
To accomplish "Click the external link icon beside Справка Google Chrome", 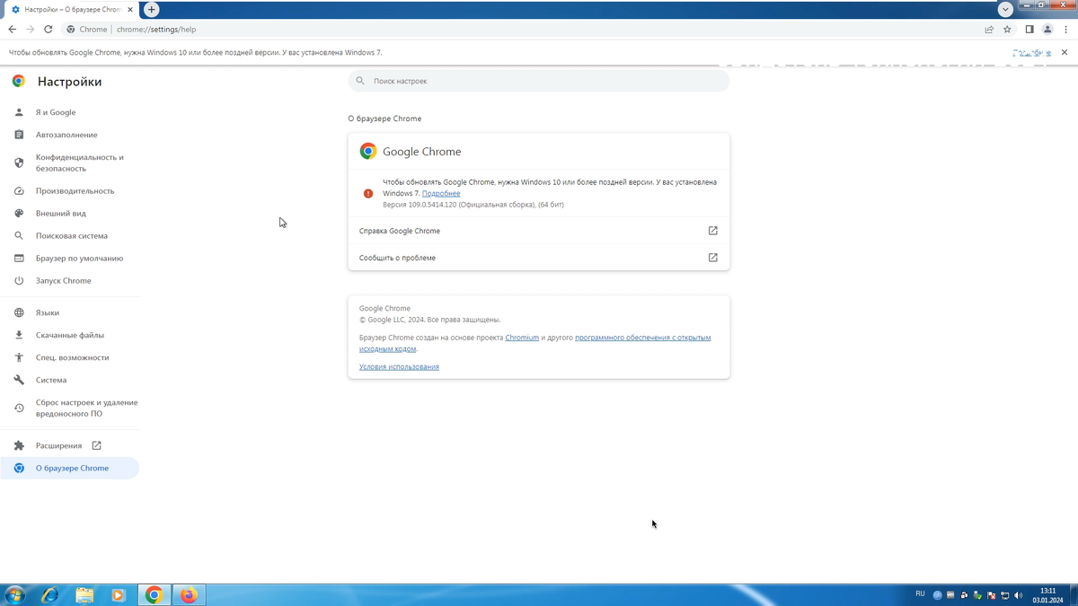I will (x=711, y=231).
